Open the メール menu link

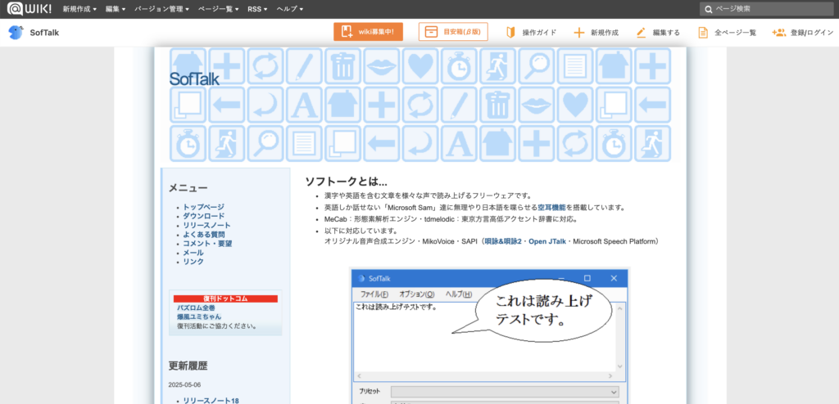pyautogui.click(x=193, y=252)
